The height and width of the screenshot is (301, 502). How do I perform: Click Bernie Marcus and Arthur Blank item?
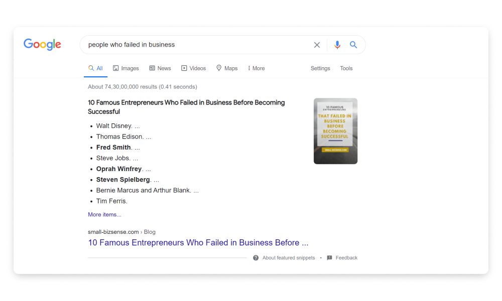147,191
